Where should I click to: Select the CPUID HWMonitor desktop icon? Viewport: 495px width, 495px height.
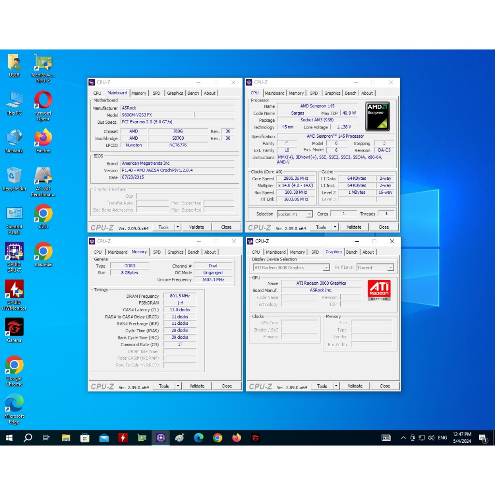(14, 290)
